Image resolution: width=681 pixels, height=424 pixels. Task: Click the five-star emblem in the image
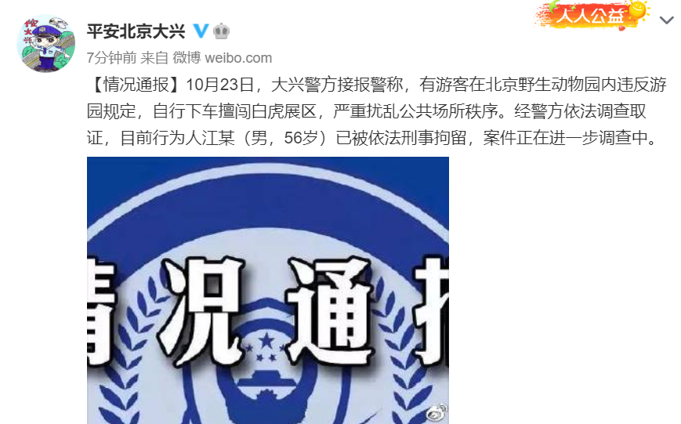click(x=264, y=346)
